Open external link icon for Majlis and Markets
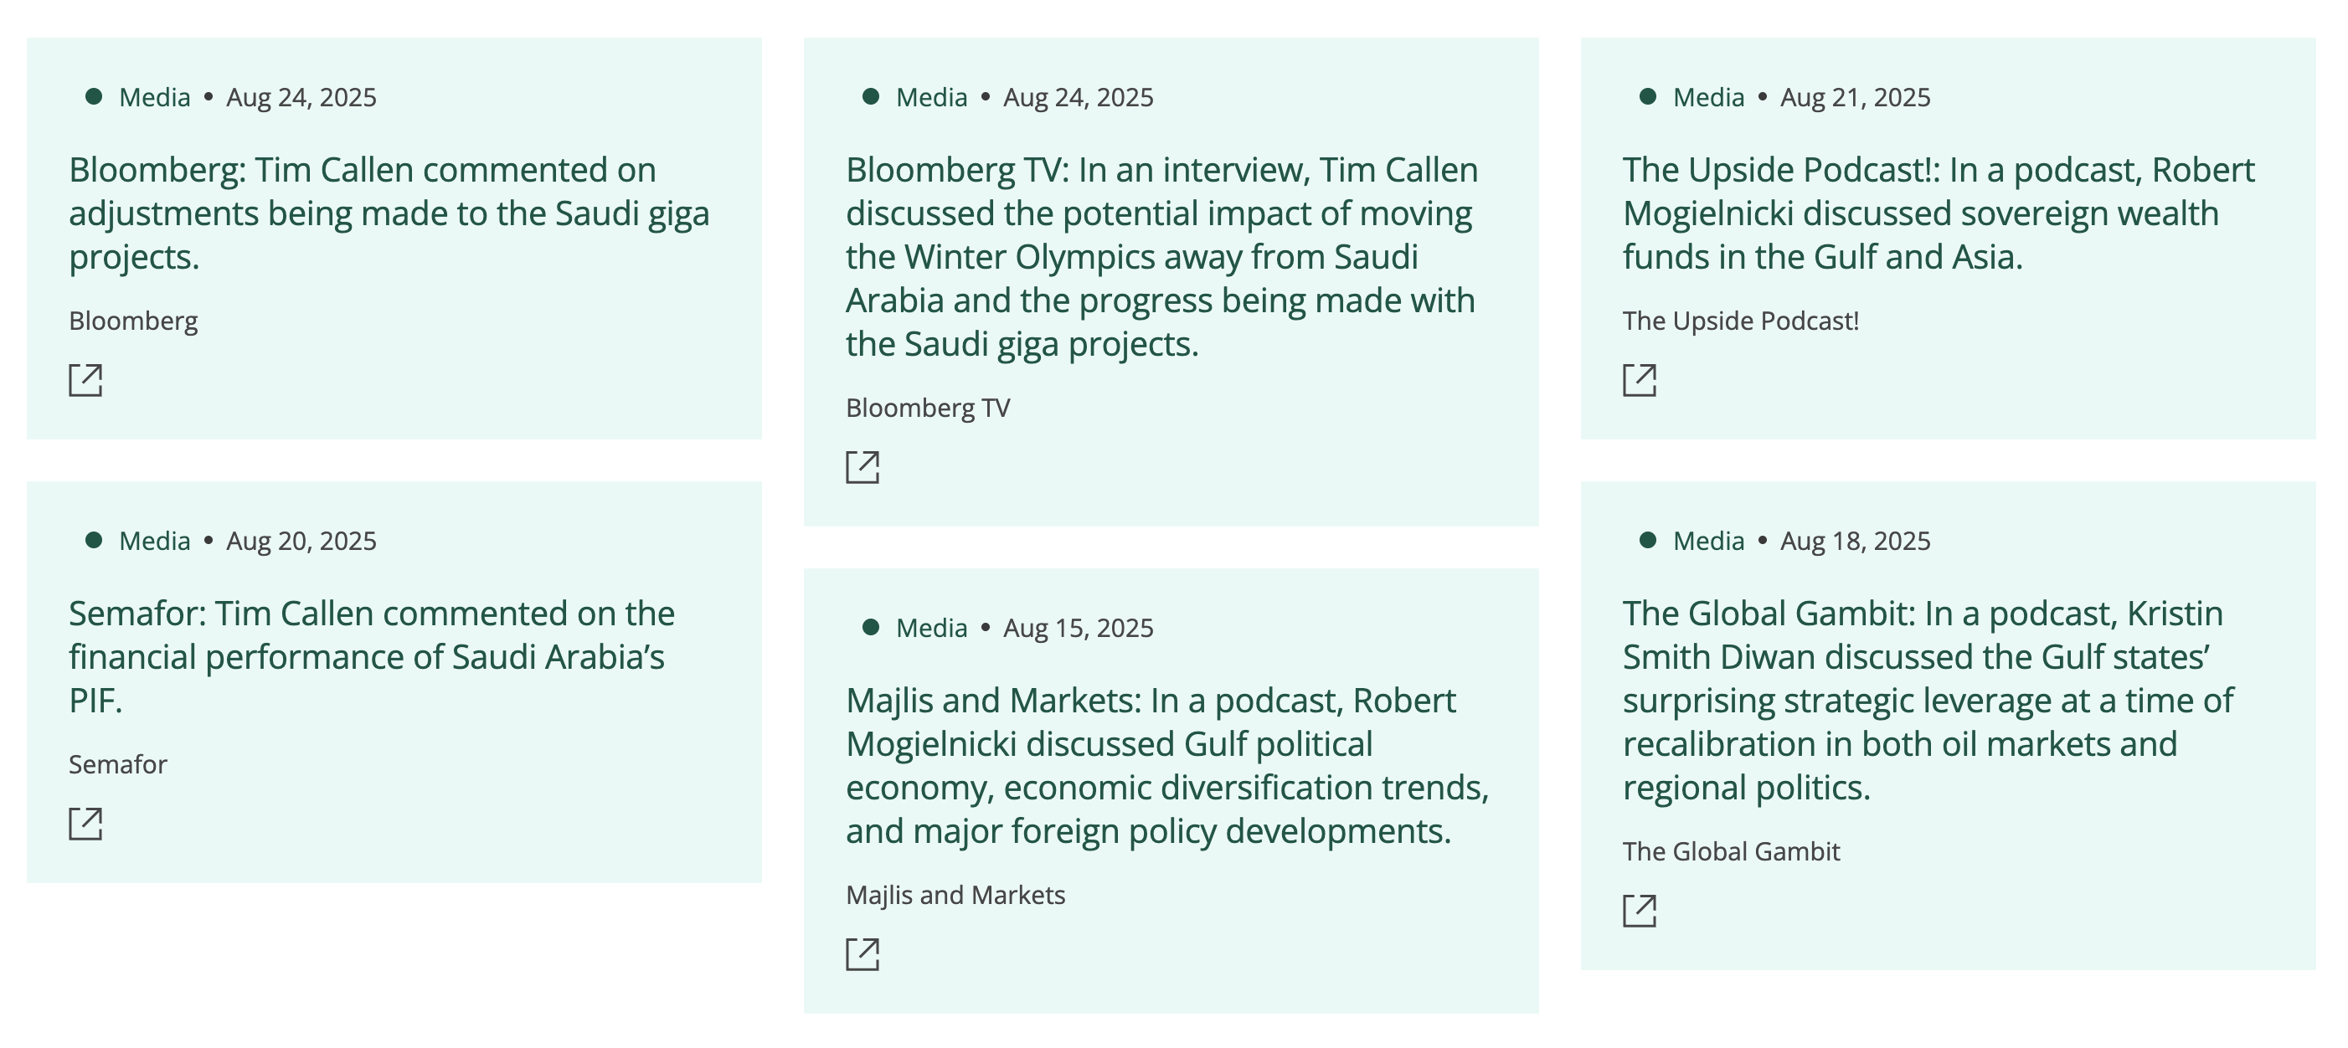This screenshot has width=2348, height=1048. (x=862, y=954)
